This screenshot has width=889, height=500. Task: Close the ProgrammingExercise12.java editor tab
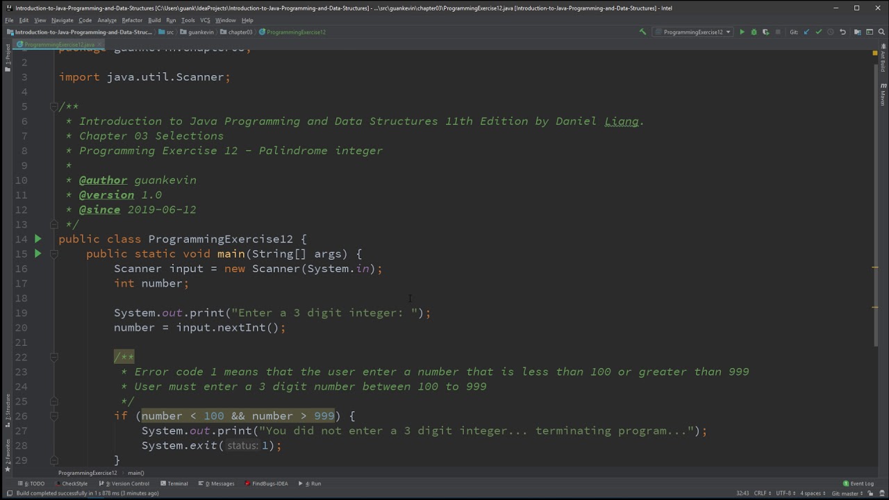tap(99, 44)
